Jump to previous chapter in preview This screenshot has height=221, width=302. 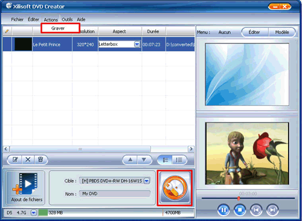[256, 210]
